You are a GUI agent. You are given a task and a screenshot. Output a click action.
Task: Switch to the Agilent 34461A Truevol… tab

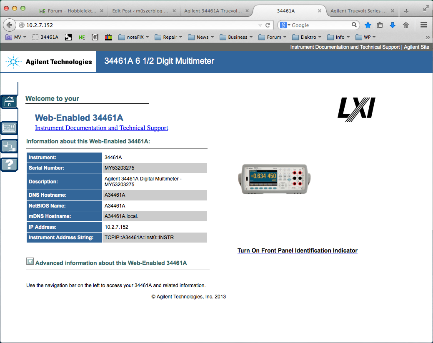[213, 11]
